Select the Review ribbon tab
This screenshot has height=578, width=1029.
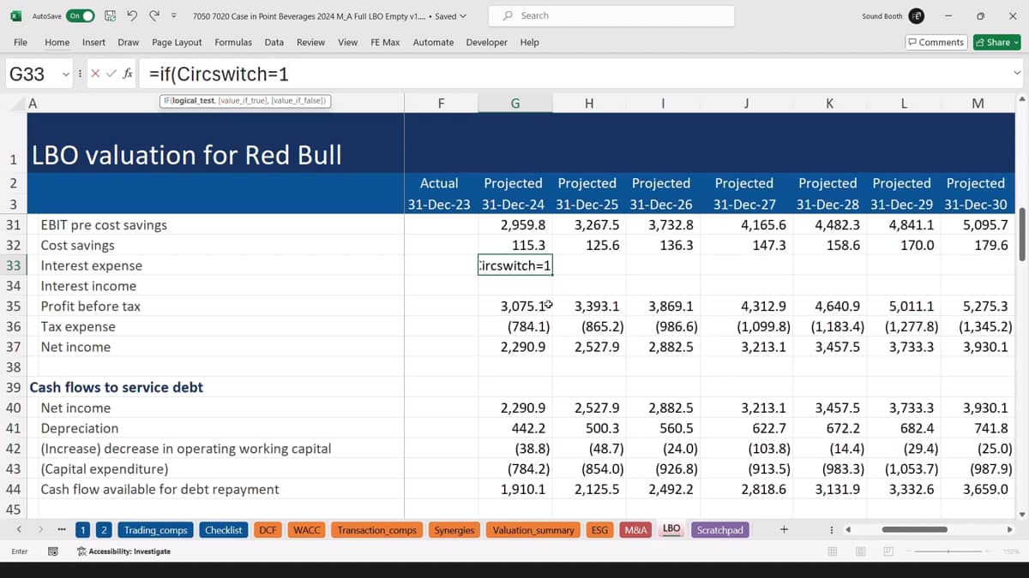pyautogui.click(x=310, y=42)
